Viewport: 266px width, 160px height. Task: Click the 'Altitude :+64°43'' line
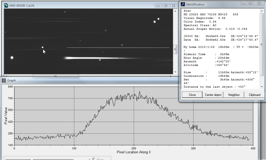(206, 65)
